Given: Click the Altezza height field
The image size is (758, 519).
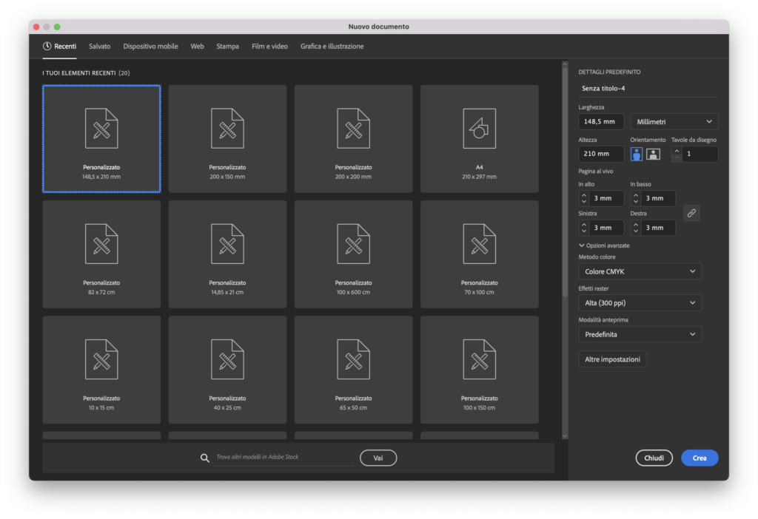Looking at the screenshot, I should pos(601,154).
